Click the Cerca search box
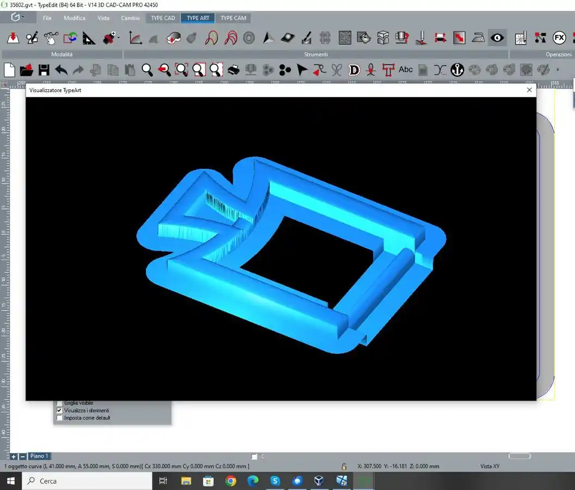 pos(87,481)
